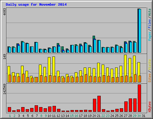Screen dimensions: 153x119
Task: Click day 19 on the x-axis
Action: tap(90, 116)
